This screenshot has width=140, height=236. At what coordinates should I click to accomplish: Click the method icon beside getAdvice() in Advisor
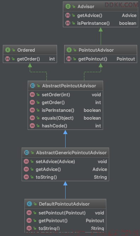(68, 15)
